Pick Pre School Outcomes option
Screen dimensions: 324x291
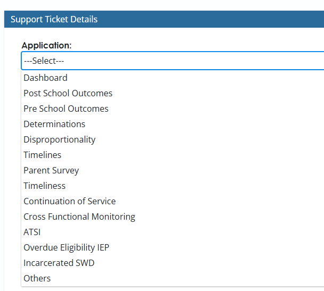tap(66, 109)
